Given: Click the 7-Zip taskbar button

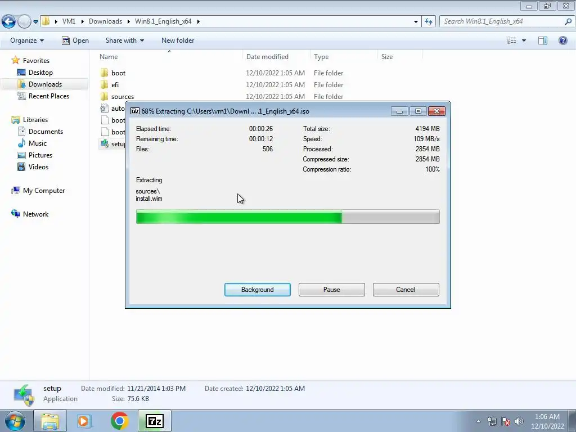Looking at the screenshot, I should pyautogui.click(x=155, y=421).
